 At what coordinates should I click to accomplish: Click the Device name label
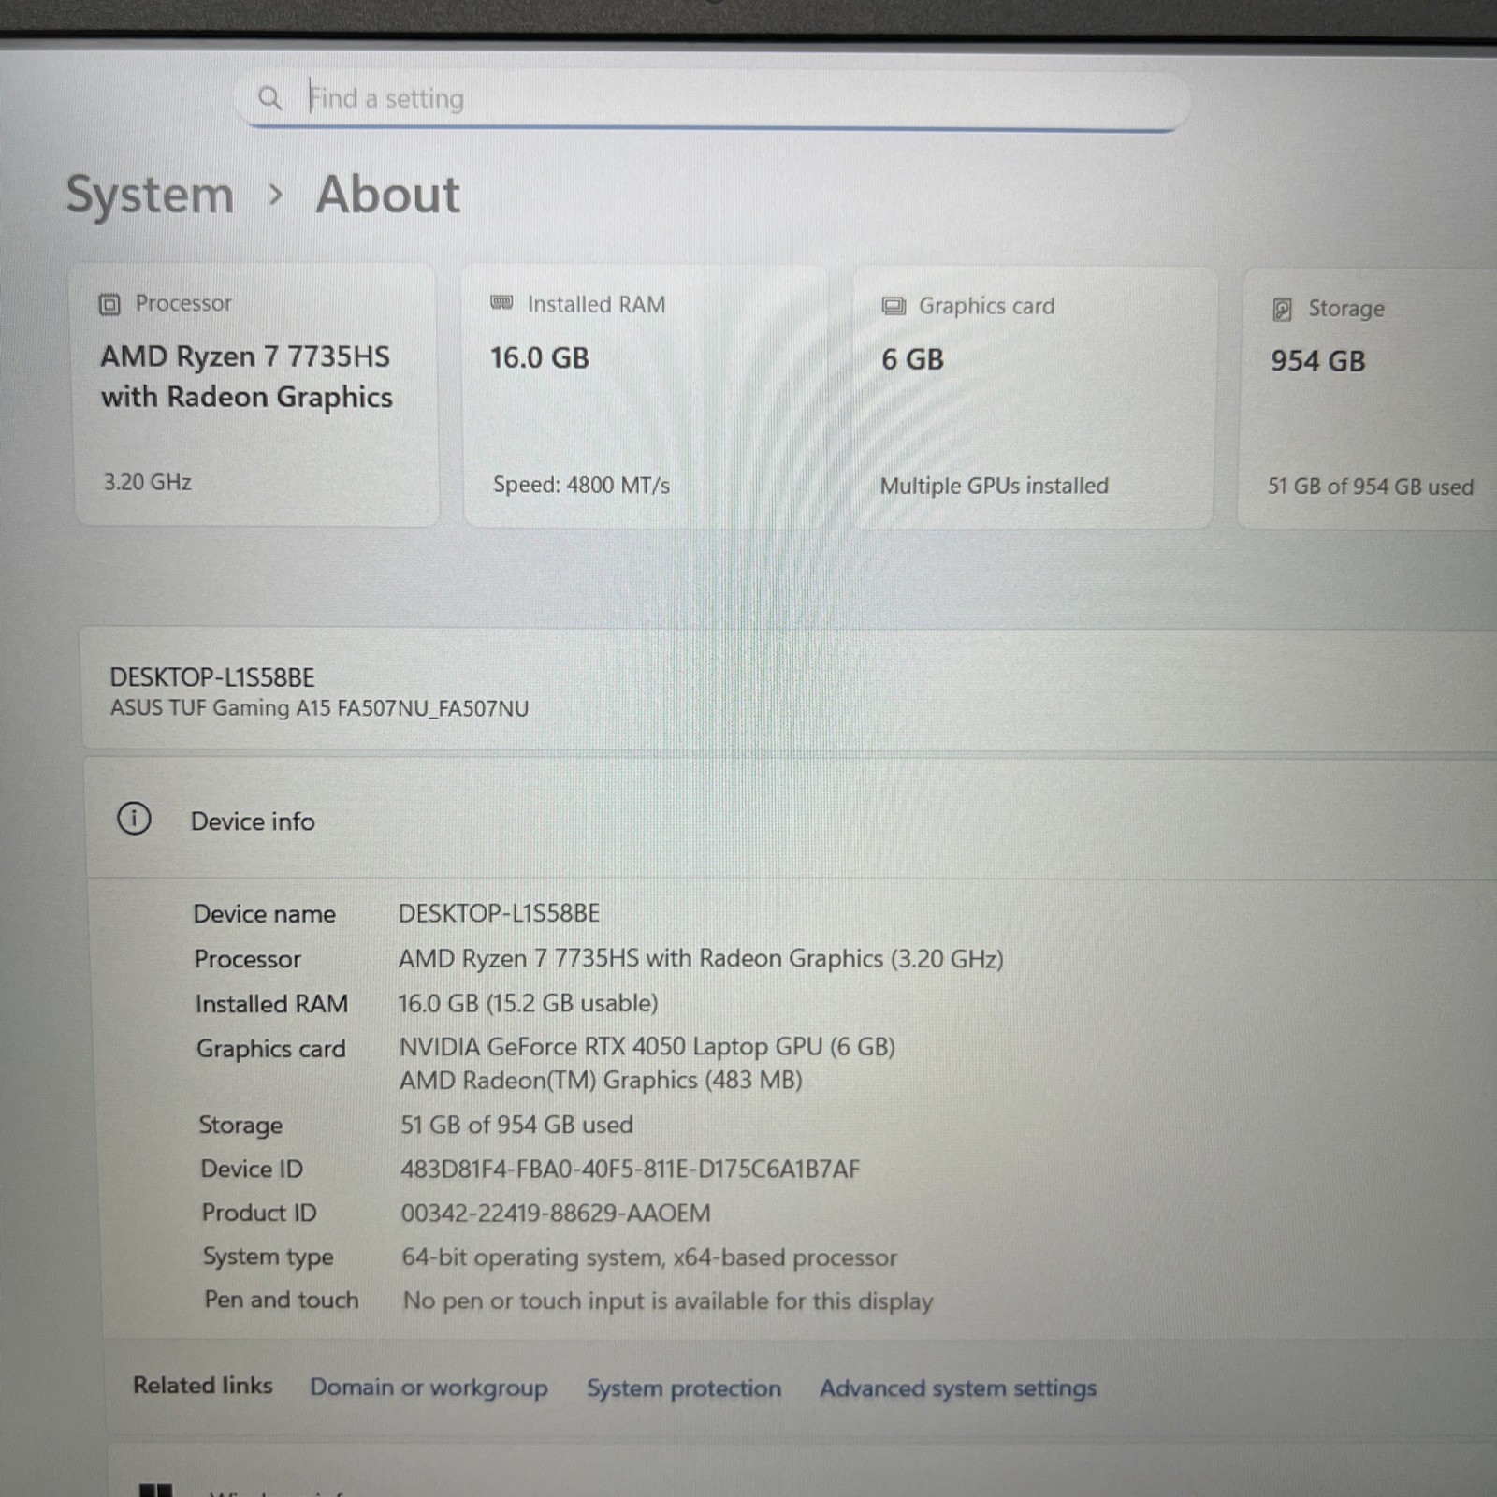(x=264, y=914)
